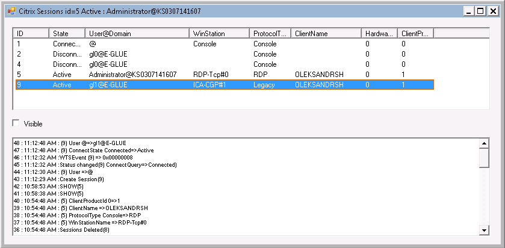Click the ClientName column header

coord(326,34)
